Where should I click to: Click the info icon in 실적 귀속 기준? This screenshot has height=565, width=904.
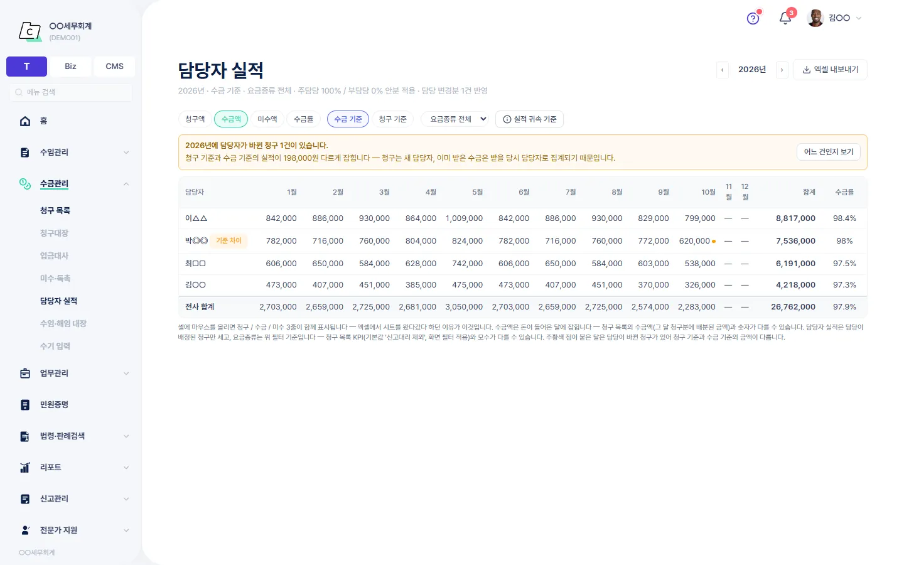coord(507,119)
